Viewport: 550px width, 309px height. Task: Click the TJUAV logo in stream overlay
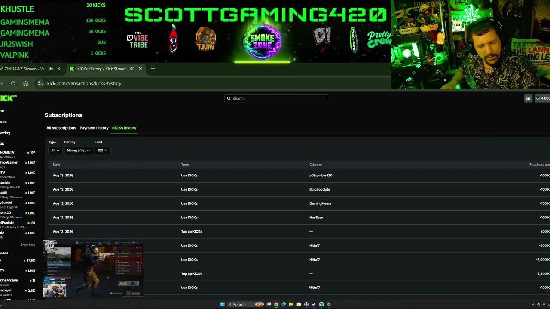click(205, 40)
